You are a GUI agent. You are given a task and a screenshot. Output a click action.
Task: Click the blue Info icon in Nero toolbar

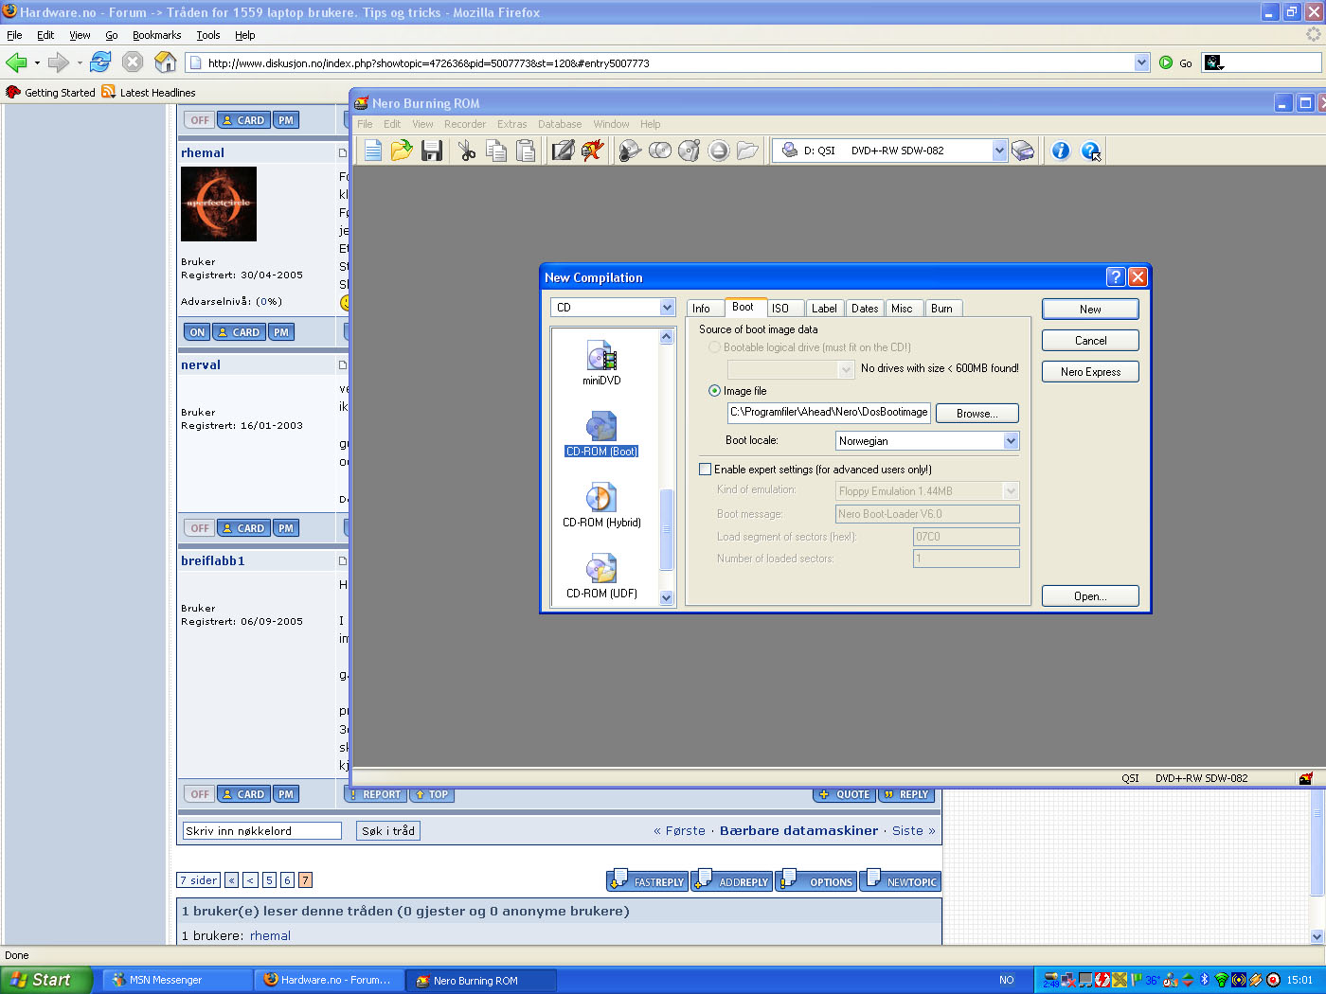point(1061,151)
